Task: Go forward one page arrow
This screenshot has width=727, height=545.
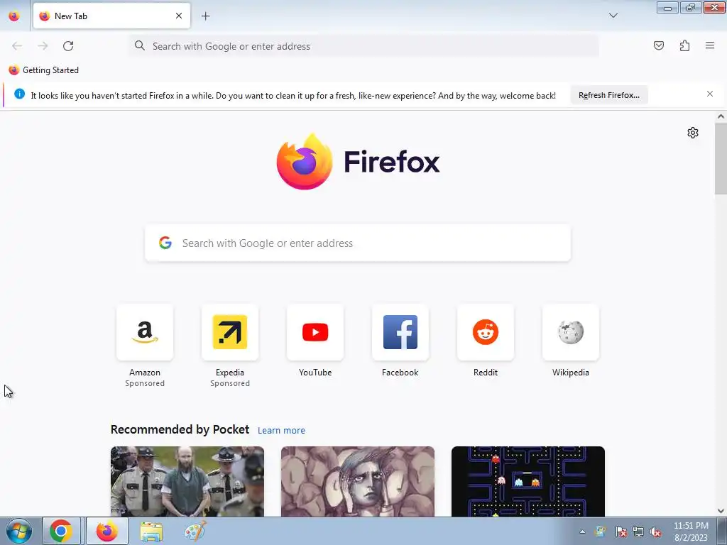Action: click(x=43, y=46)
